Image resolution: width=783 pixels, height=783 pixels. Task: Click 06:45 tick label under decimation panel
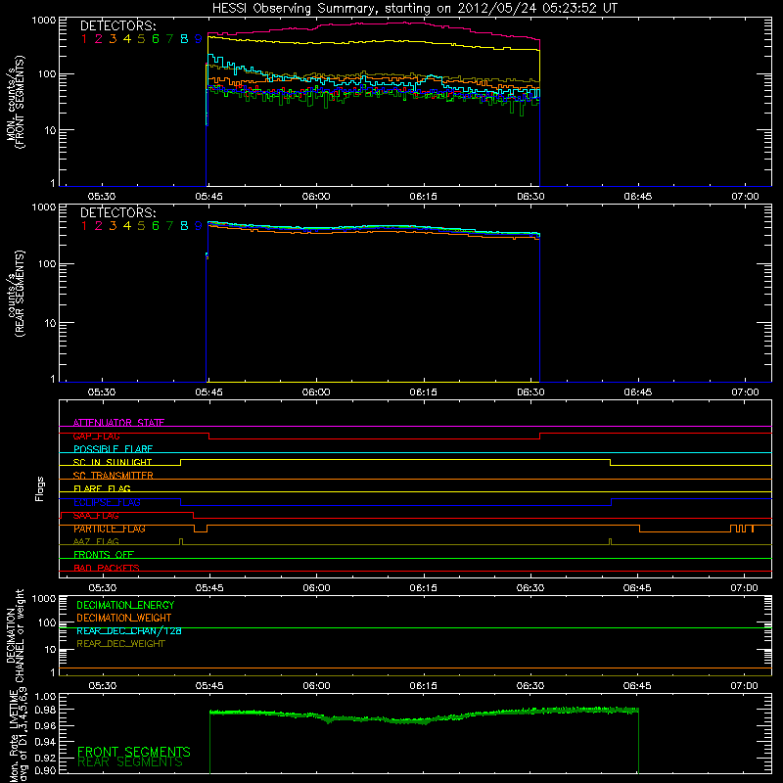637,686
